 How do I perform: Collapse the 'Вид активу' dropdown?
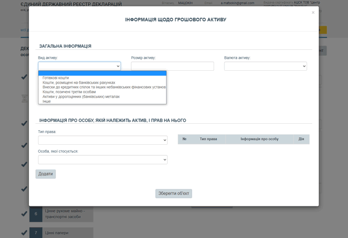[x=79, y=66]
